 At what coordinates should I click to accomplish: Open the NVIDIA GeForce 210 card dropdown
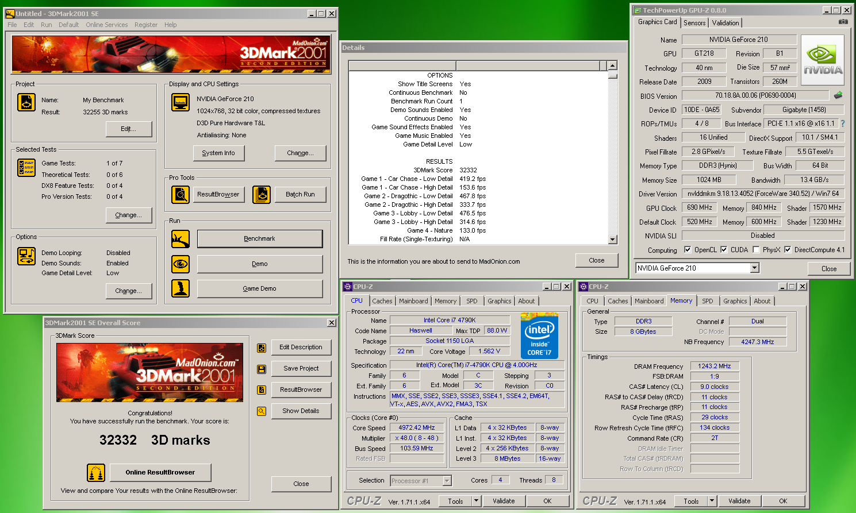pos(755,268)
